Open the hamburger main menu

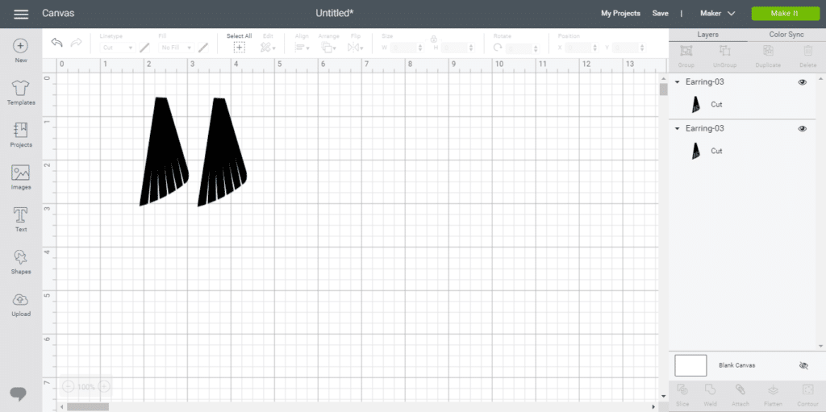pyautogui.click(x=21, y=14)
